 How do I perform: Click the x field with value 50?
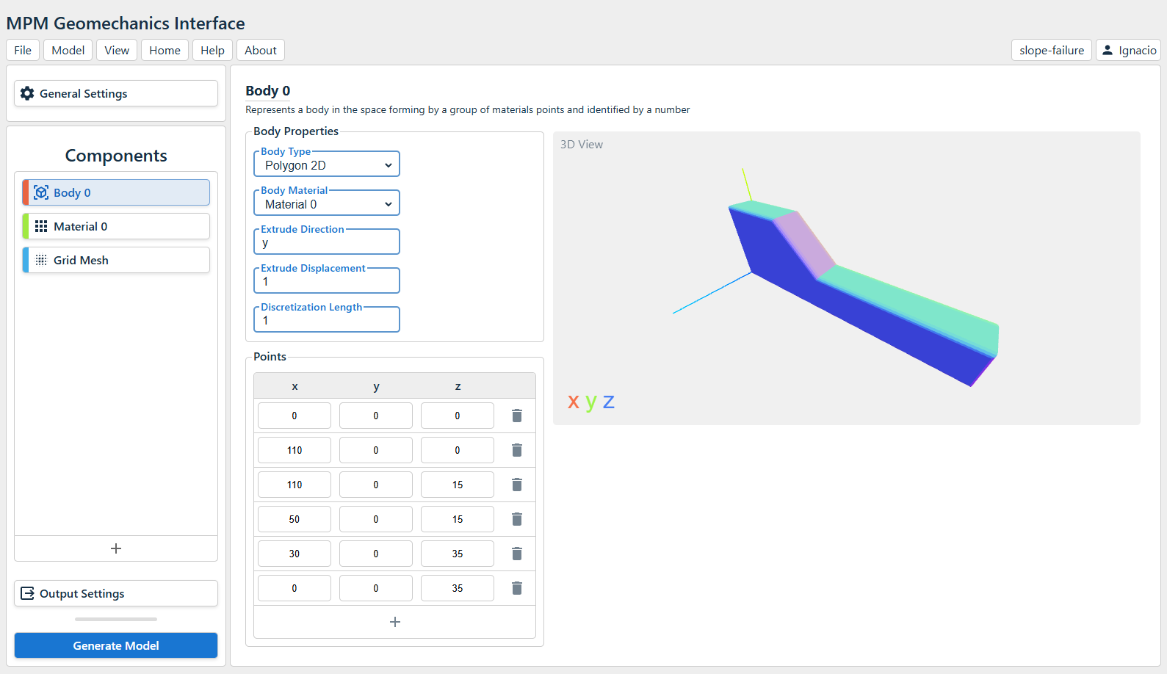pos(295,519)
